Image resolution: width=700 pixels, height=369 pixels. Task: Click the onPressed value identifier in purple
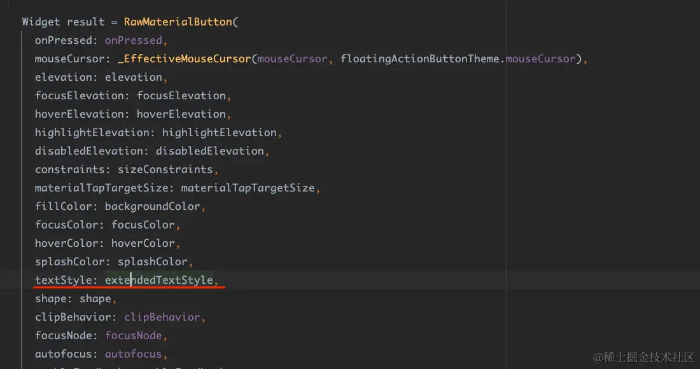[134, 40]
